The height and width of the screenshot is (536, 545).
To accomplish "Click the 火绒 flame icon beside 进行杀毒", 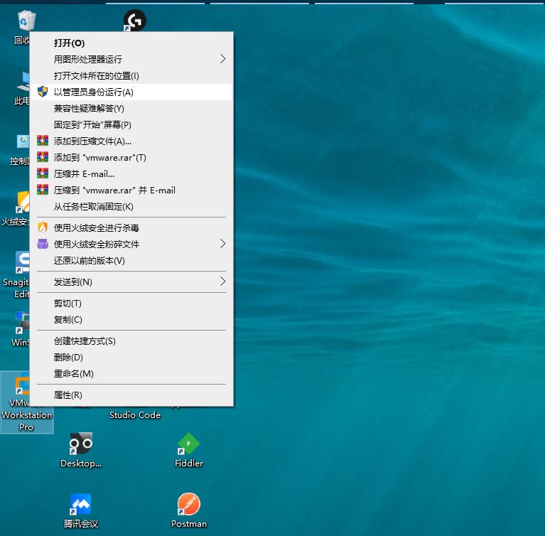I will (43, 227).
